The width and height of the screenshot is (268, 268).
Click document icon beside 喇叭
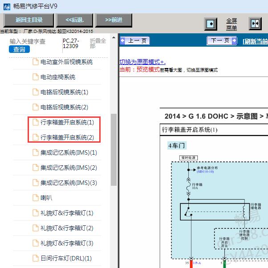tap(36, 198)
